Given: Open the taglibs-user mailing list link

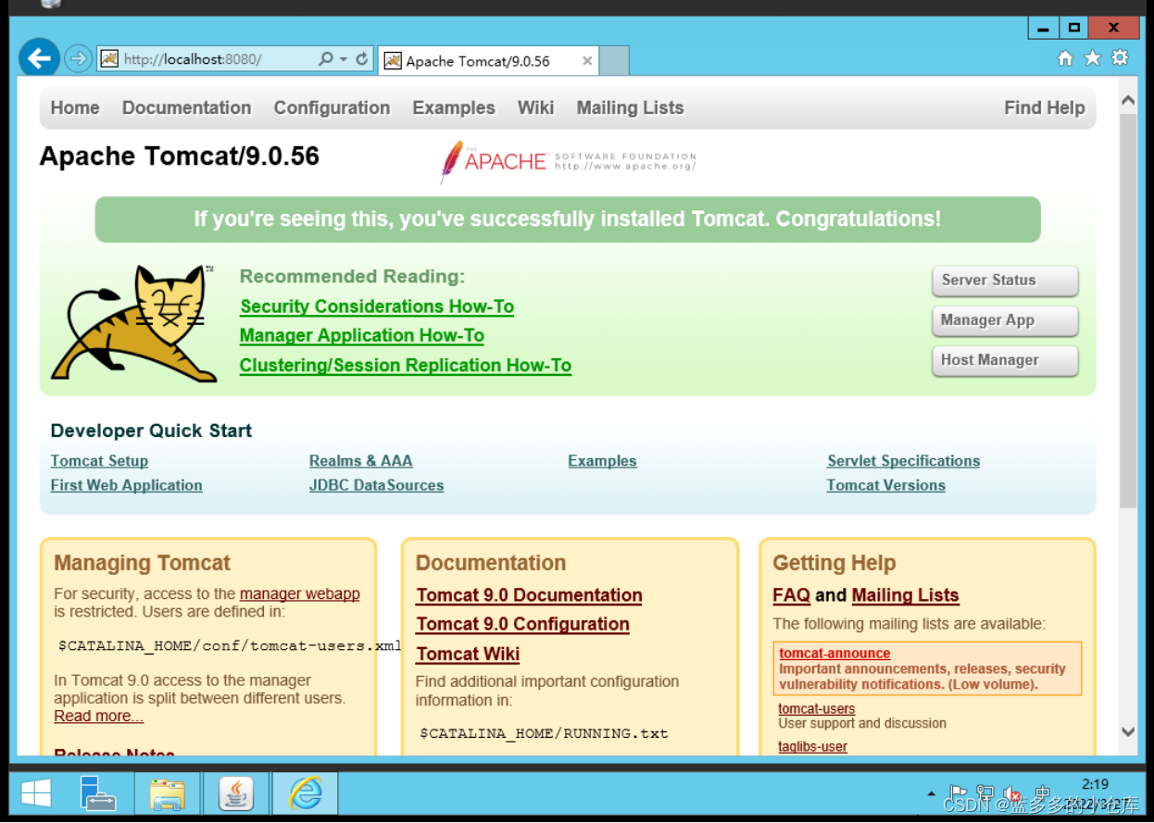Looking at the screenshot, I should (x=812, y=746).
